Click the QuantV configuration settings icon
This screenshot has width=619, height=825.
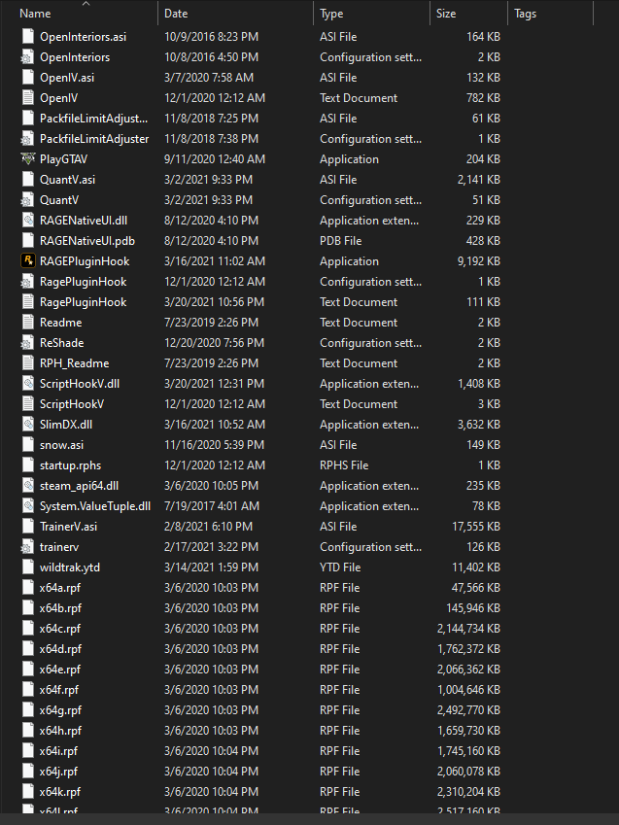coord(27,200)
